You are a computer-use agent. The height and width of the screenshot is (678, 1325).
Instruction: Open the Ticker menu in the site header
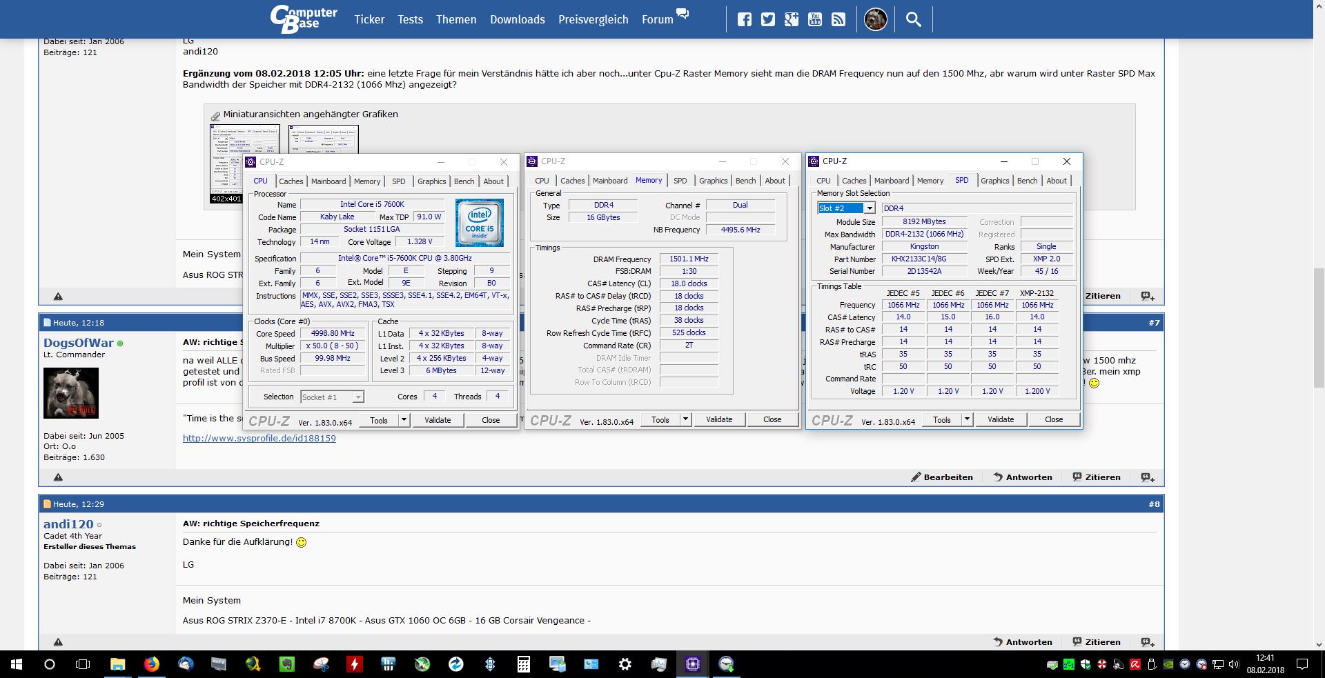tap(369, 19)
